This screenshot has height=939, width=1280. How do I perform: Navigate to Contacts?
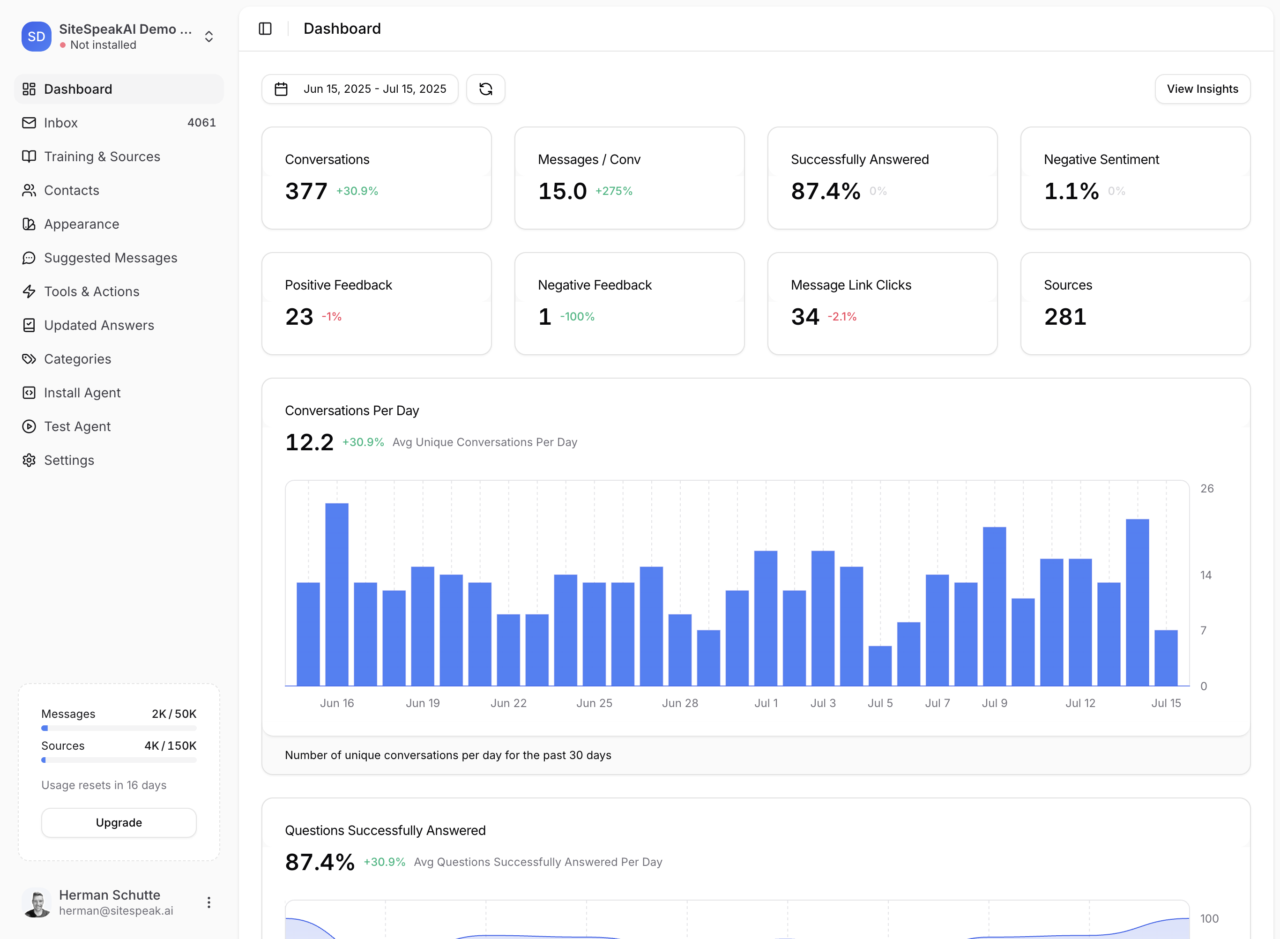(x=119, y=190)
